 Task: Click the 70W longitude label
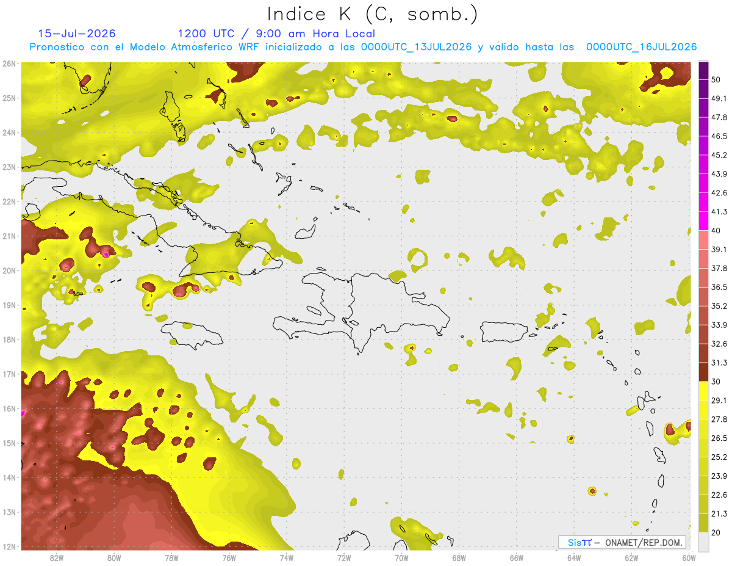click(x=401, y=557)
